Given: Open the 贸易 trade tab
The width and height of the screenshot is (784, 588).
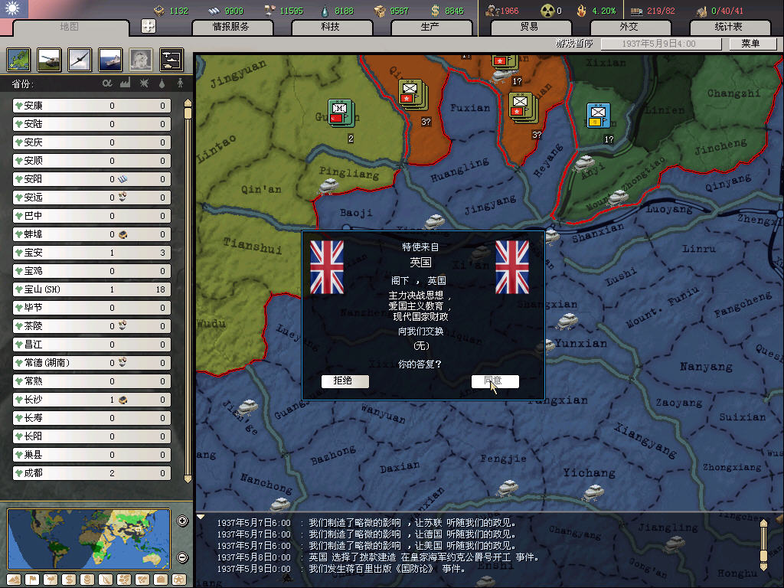Looking at the screenshot, I should coord(530,27).
